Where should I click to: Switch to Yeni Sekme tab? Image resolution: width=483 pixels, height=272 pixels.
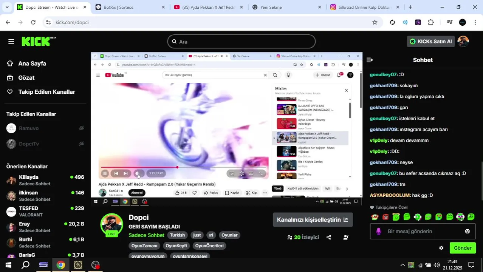point(286,7)
